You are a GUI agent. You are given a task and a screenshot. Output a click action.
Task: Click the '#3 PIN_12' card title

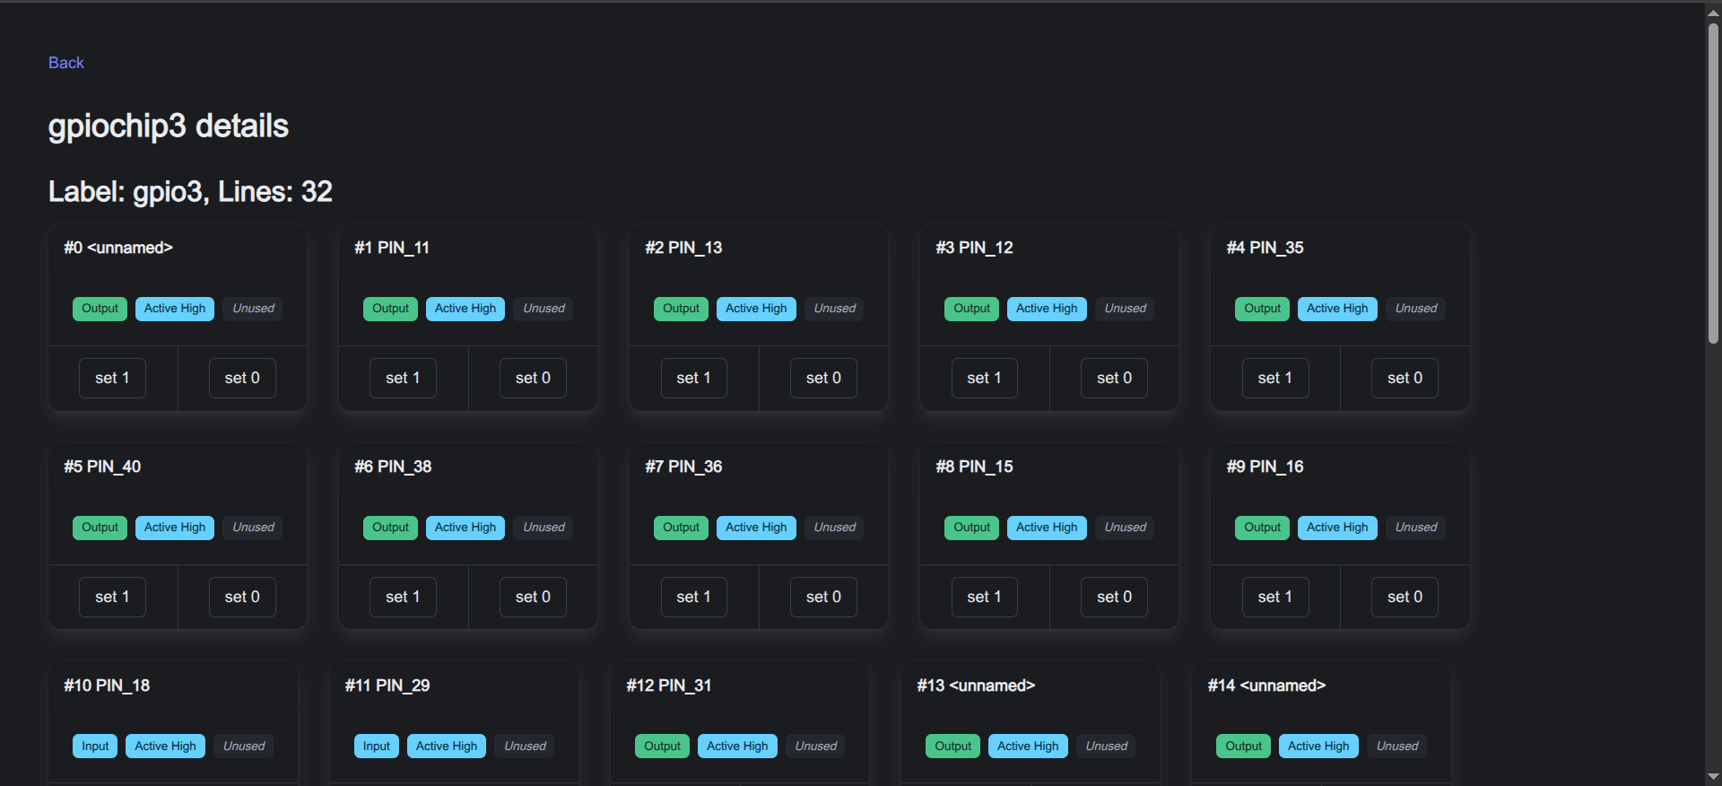point(974,248)
